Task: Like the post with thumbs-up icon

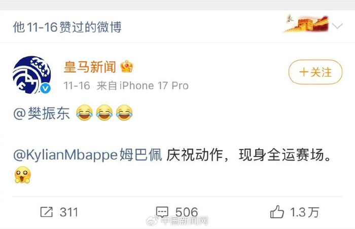Action: 277,212
